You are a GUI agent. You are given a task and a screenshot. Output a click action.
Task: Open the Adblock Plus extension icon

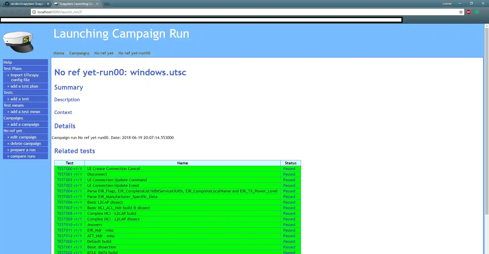(x=469, y=12)
